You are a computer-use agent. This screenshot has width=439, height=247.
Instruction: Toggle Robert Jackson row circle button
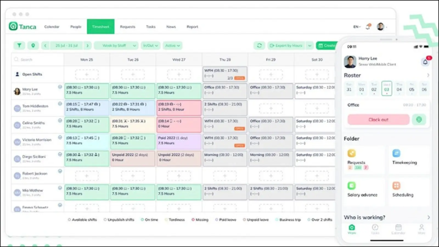click(x=60, y=171)
